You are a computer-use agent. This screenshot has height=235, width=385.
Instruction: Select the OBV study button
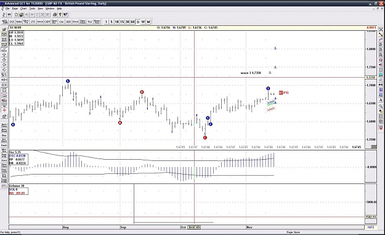click(47, 22)
